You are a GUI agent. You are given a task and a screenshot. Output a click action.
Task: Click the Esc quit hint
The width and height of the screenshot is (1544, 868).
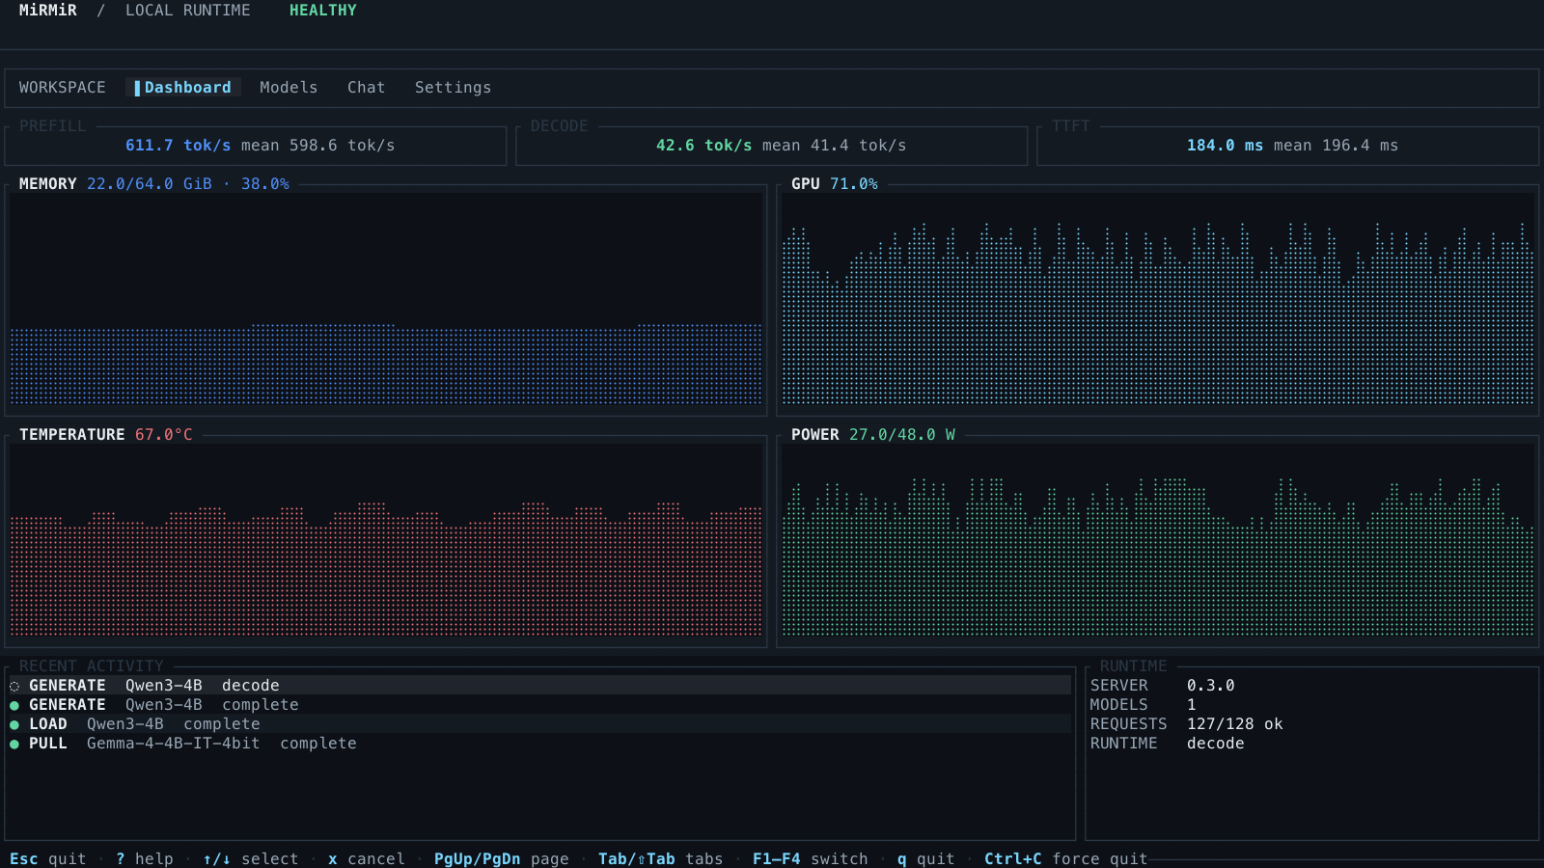pyautogui.click(x=48, y=858)
